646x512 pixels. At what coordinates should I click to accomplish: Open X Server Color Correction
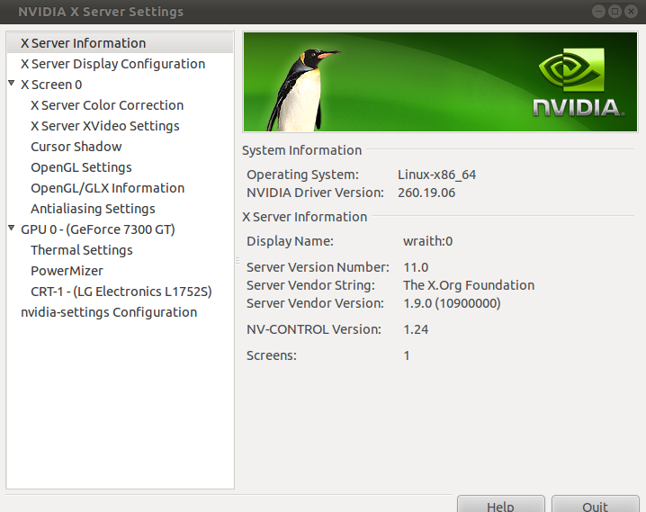point(107,105)
